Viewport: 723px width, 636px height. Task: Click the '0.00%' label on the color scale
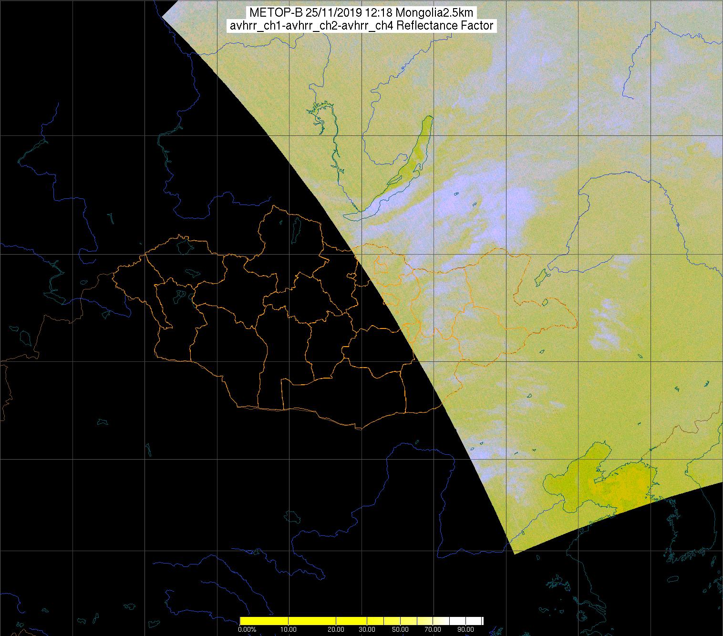pyautogui.click(x=247, y=629)
